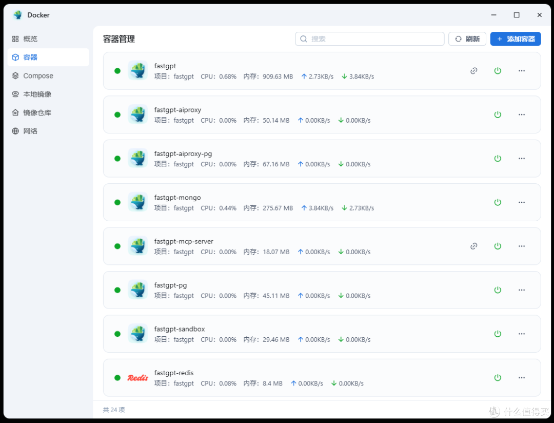Open 本地镜像 in the sidebar
554x423 pixels.
click(x=37, y=94)
